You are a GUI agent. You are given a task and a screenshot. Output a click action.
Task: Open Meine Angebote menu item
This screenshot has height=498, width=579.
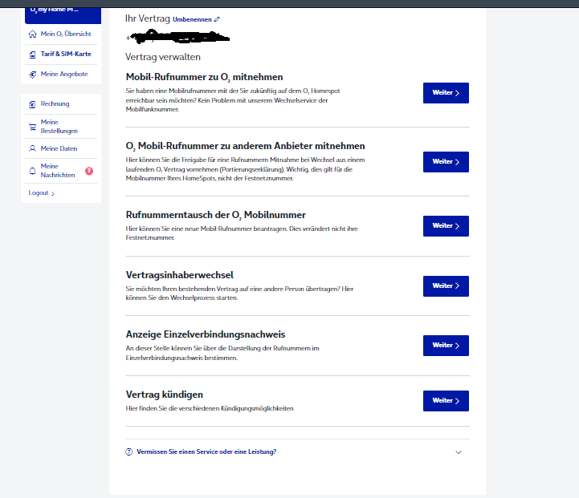(61, 75)
